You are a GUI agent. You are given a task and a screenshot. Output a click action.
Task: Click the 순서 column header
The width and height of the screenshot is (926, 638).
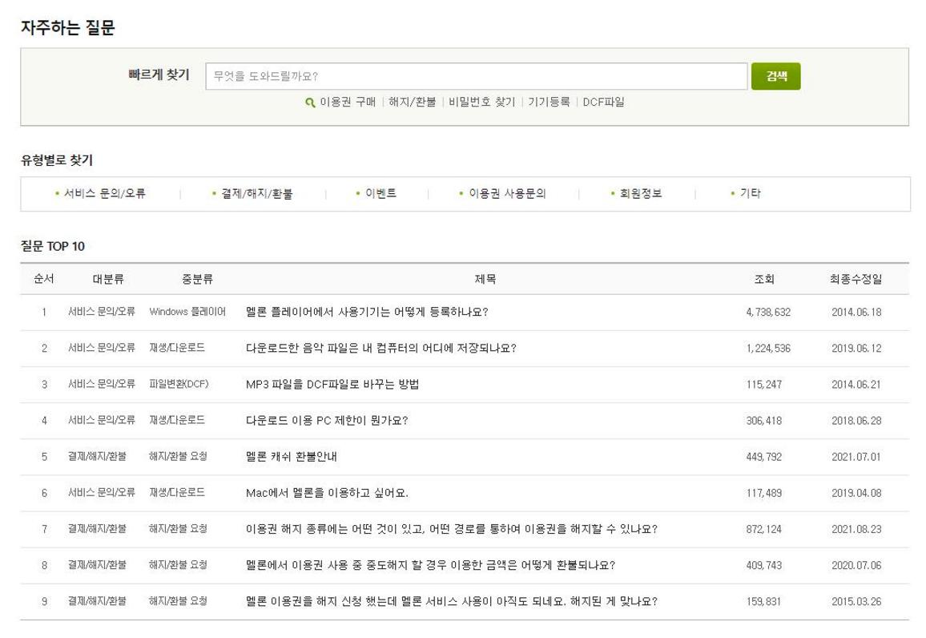pyautogui.click(x=44, y=279)
